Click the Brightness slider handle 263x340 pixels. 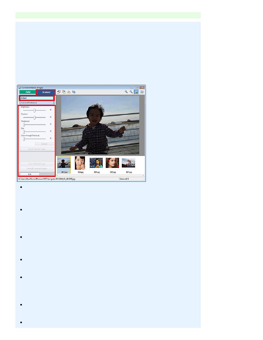point(34,110)
